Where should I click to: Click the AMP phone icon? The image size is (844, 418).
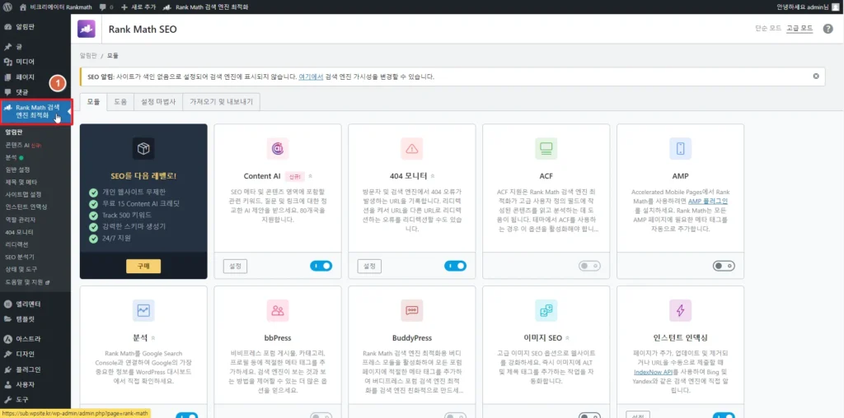coord(680,149)
